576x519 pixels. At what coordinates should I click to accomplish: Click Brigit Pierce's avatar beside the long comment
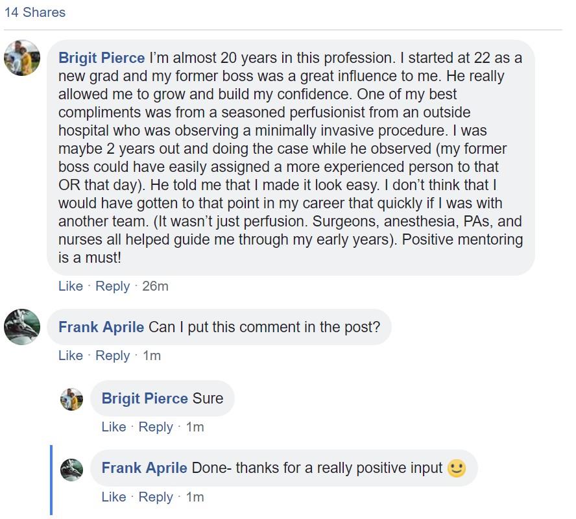pyautogui.click(x=22, y=58)
